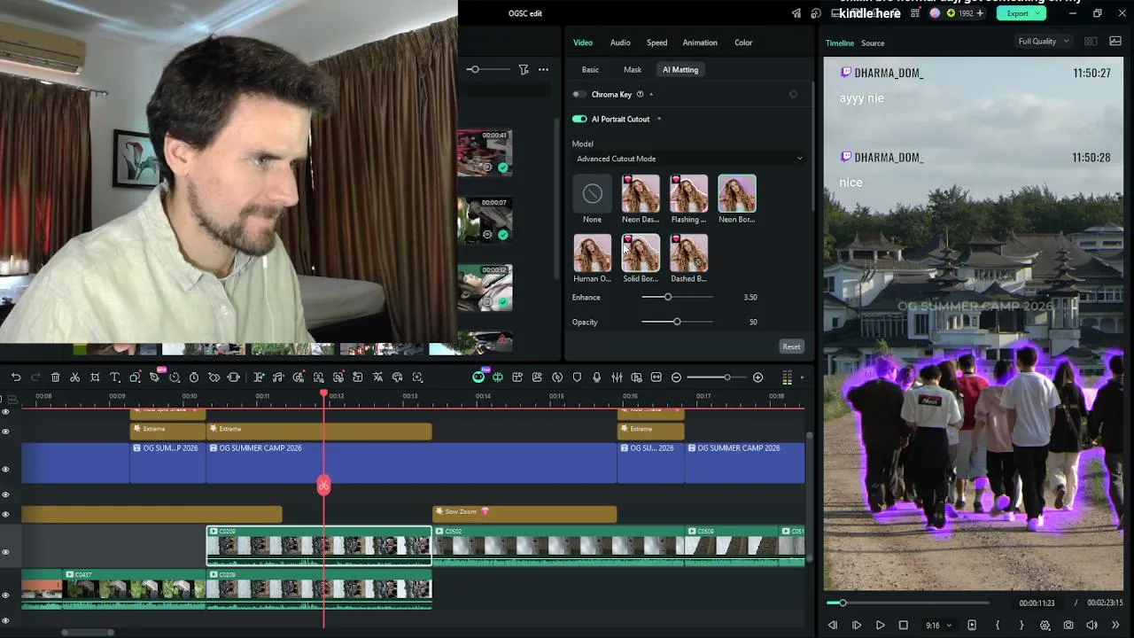Screen dimensions: 1134x638
Task: Open the filter icon in media panel
Action: point(524,69)
